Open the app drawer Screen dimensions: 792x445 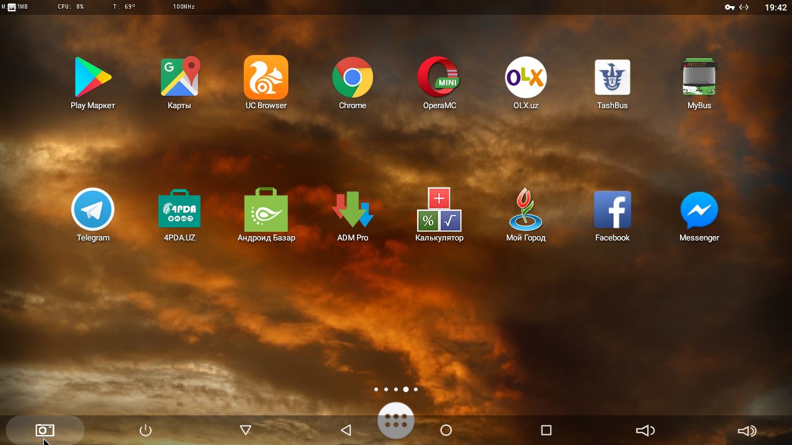(x=396, y=421)
